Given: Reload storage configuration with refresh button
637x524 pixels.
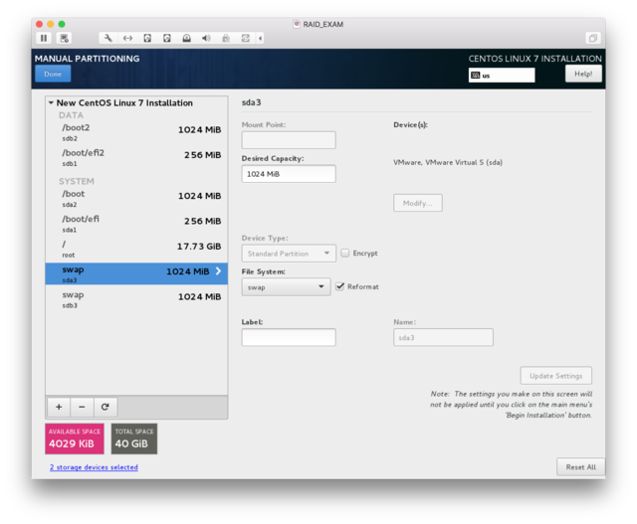Looking at the screenshot, I should [105, 407].
